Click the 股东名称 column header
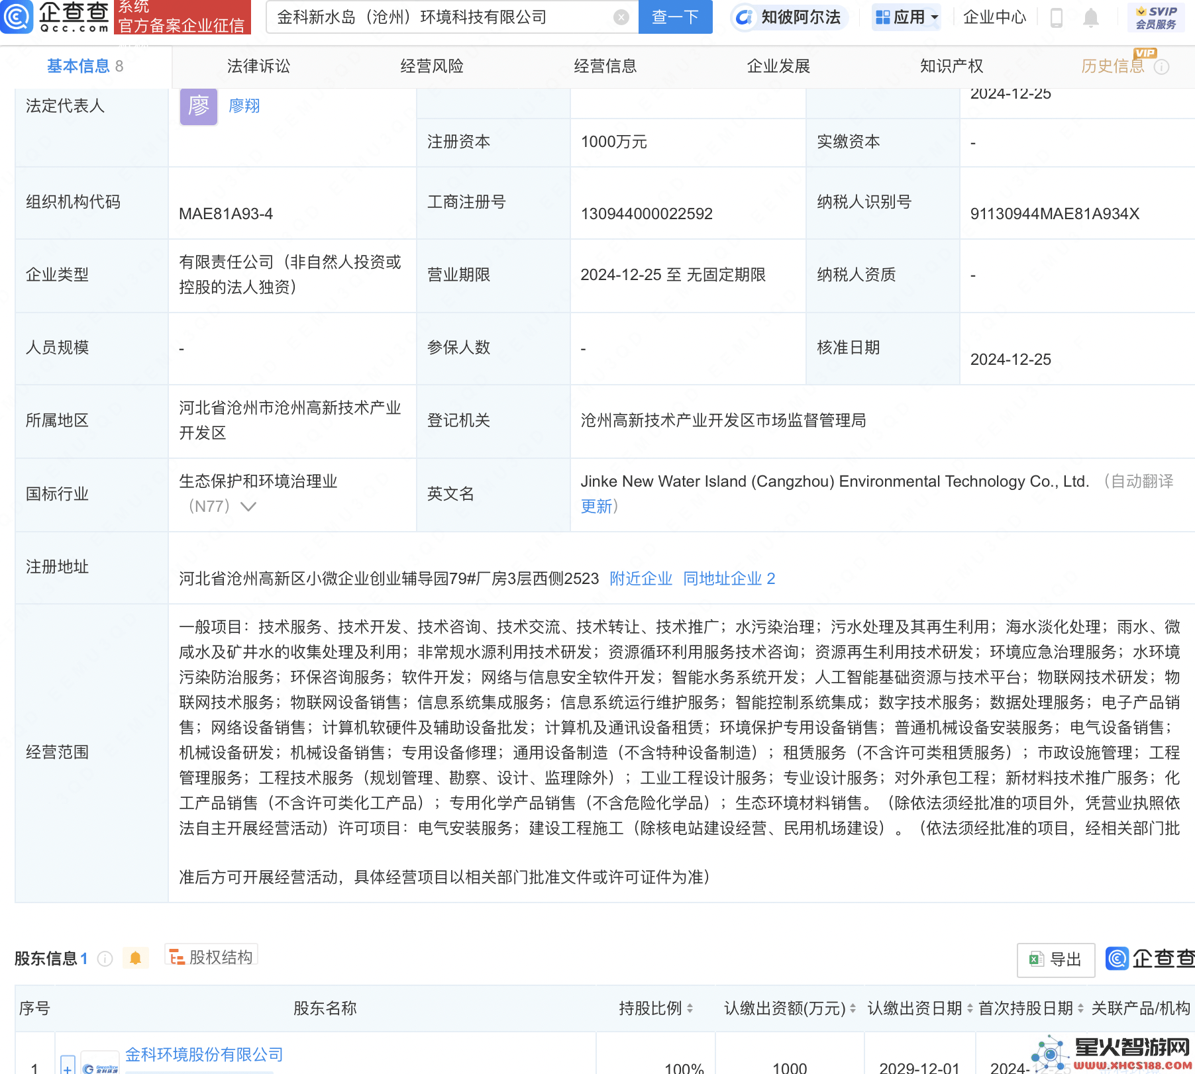The width and height of the screenshot is (1195, 1074). tap(325, 1008)
